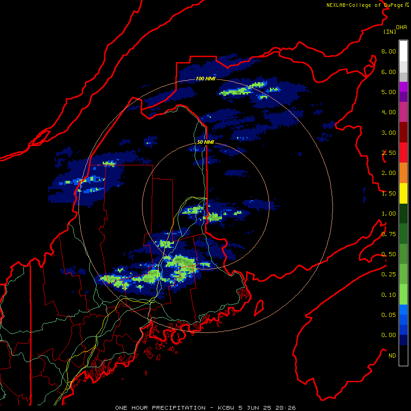
Task: Pick the bright light-green swatch near 0.10
Action: point(403,295)
